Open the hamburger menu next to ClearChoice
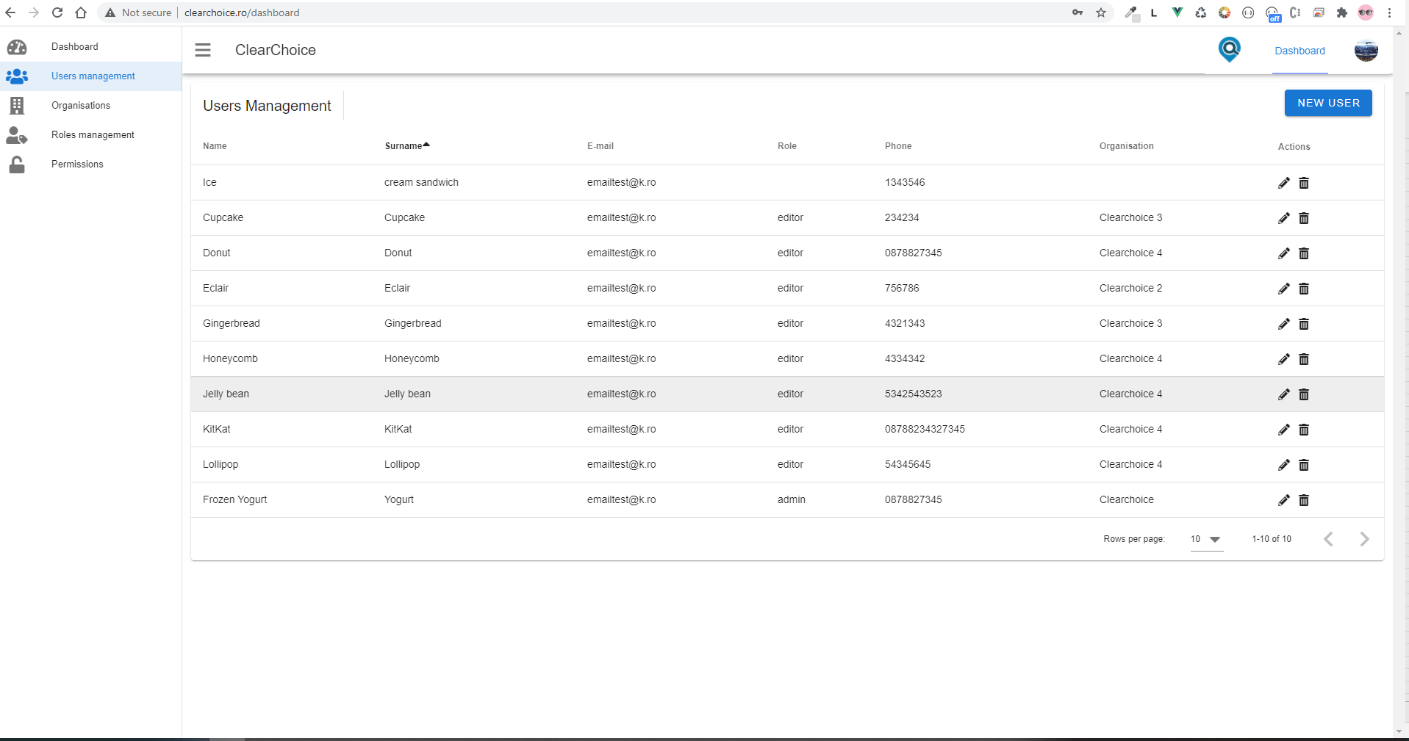The width and height of the screenshot is (1409, 741). pos(203,50)
